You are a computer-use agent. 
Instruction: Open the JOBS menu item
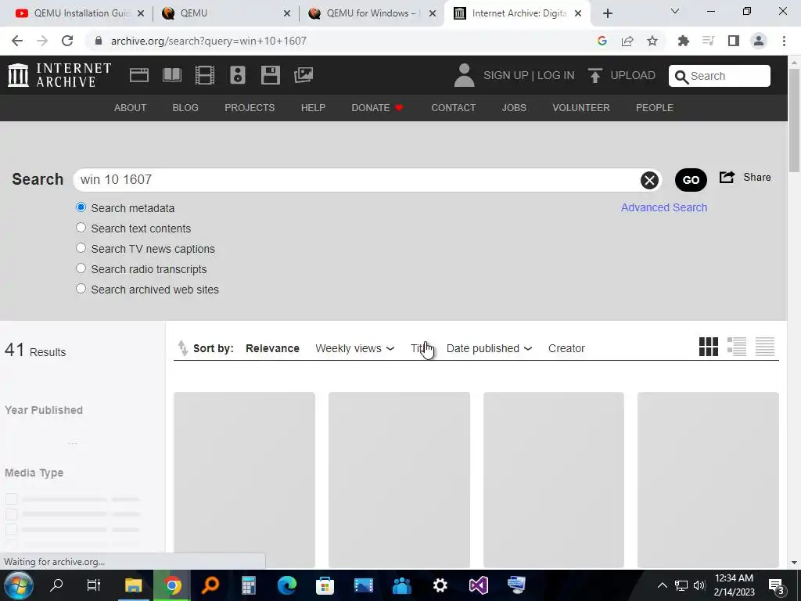point(514,108)
